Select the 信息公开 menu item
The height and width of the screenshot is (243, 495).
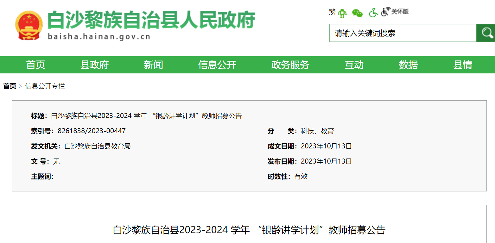217,65
